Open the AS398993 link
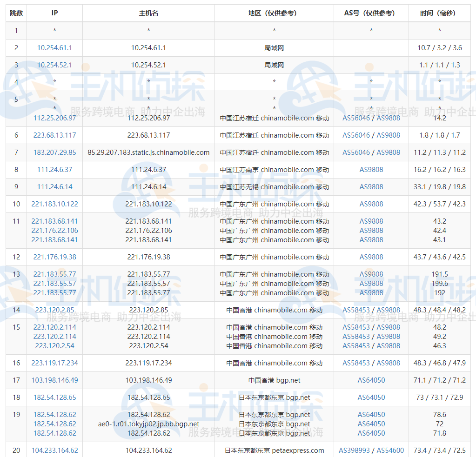 (355, 450)
